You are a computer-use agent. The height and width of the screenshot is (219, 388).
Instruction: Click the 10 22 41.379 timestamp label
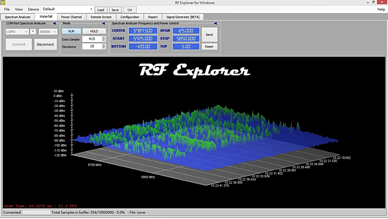click(220, 185)
